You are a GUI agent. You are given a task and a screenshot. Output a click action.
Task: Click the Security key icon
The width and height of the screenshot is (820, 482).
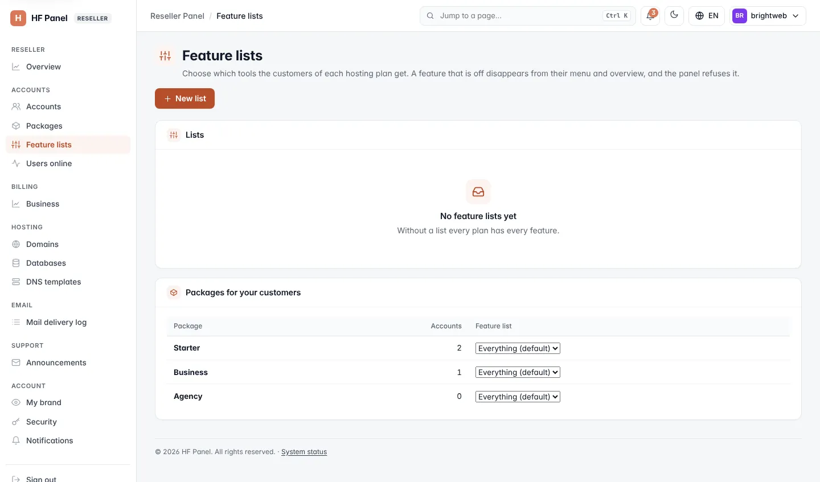click(16, 422)
